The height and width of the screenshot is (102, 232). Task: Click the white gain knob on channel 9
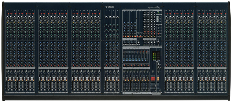tap(40, 17)
